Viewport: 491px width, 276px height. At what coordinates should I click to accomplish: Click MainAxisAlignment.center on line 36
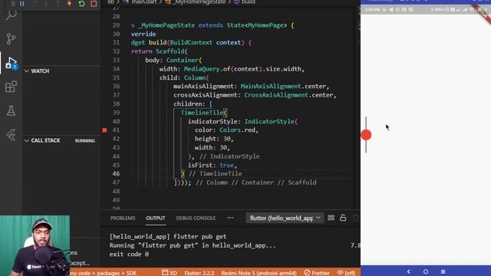(x=283, y=86)
